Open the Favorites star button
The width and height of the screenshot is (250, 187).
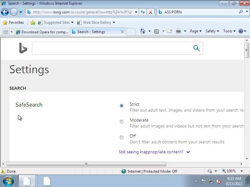click(13, 22)
